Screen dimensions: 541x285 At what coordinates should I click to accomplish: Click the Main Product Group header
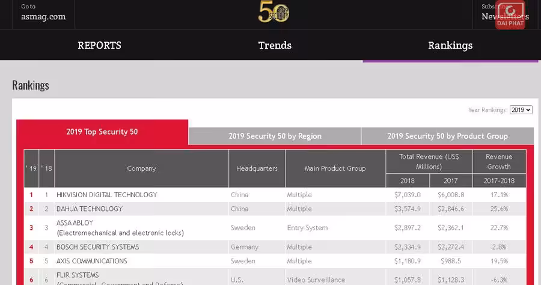click(335, 168)
